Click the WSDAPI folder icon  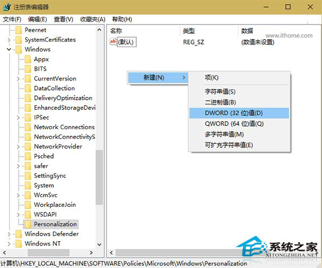pyautogui.click(x=28, y=214)
